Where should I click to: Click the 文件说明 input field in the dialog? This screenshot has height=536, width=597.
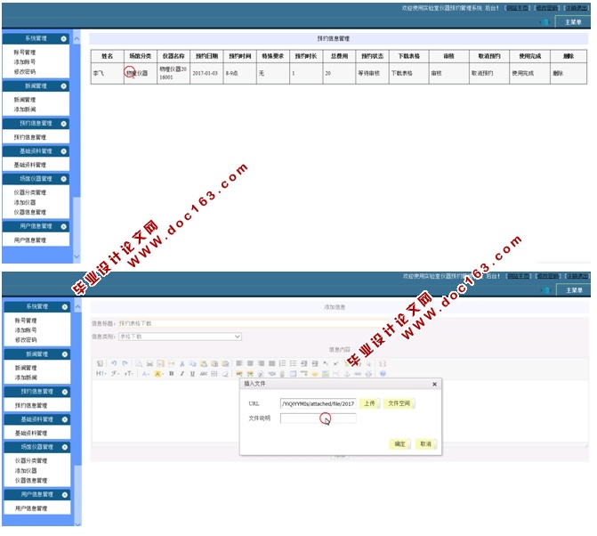[x=318, y=418]
